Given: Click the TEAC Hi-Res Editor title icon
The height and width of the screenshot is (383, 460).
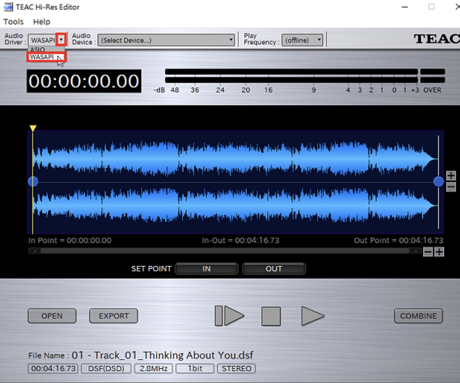Looking at the screenshot, I should [x=8, y=7].
